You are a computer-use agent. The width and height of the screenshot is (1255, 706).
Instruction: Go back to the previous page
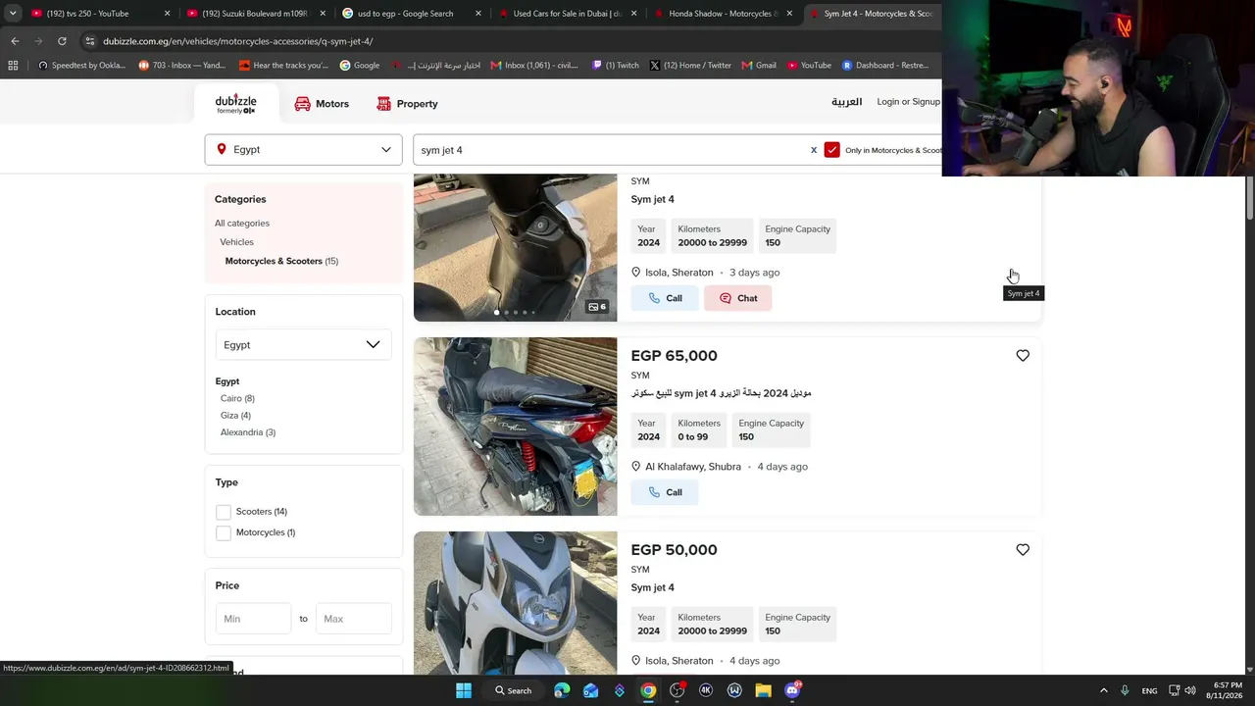pyautogui.click(x=15, y=41)
